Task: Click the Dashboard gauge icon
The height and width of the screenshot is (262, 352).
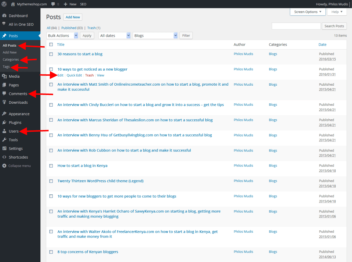Action: coord(4,16)
